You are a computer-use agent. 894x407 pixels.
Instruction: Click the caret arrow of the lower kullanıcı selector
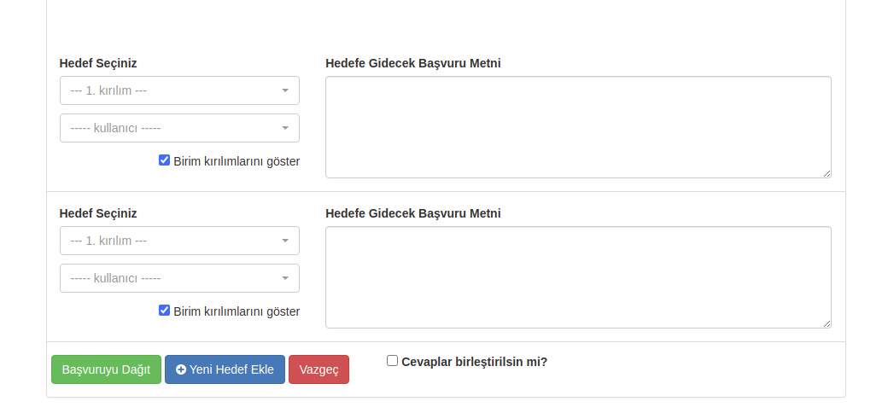point(285,278)
